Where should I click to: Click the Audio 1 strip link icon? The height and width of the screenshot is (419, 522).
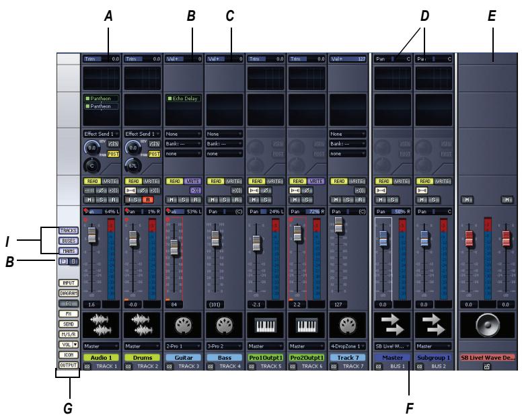87,367
